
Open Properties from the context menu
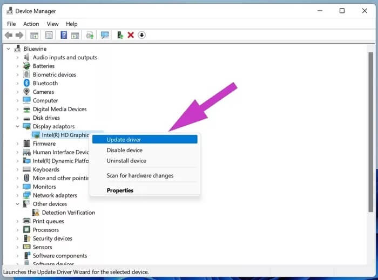pyautogui.click(x=145, y=190)
